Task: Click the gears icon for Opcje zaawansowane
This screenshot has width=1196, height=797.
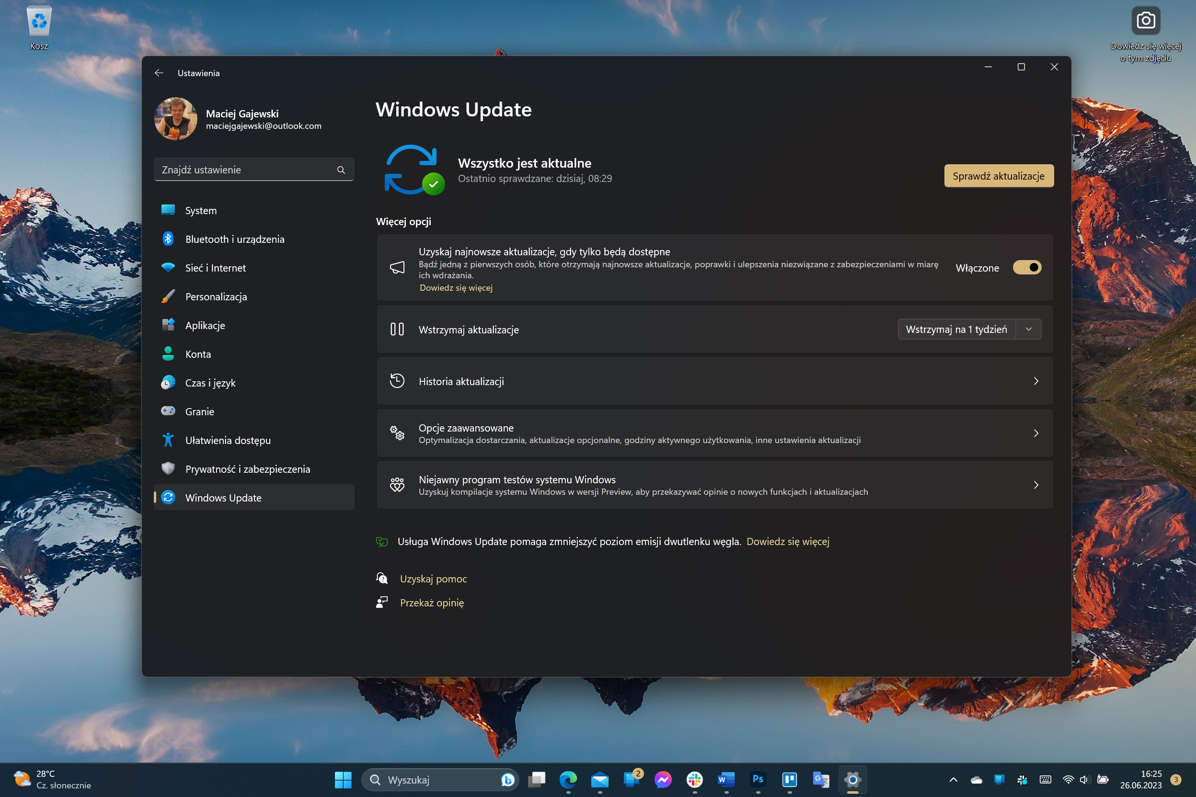Action: click(397, 433)
